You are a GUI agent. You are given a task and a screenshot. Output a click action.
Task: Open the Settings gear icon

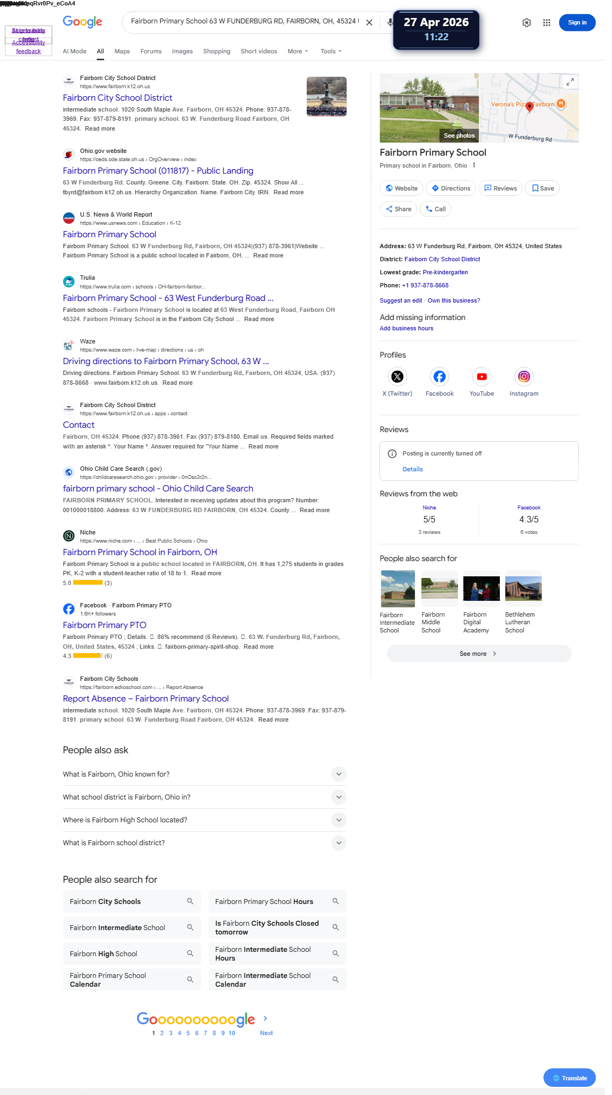[527, 22]
